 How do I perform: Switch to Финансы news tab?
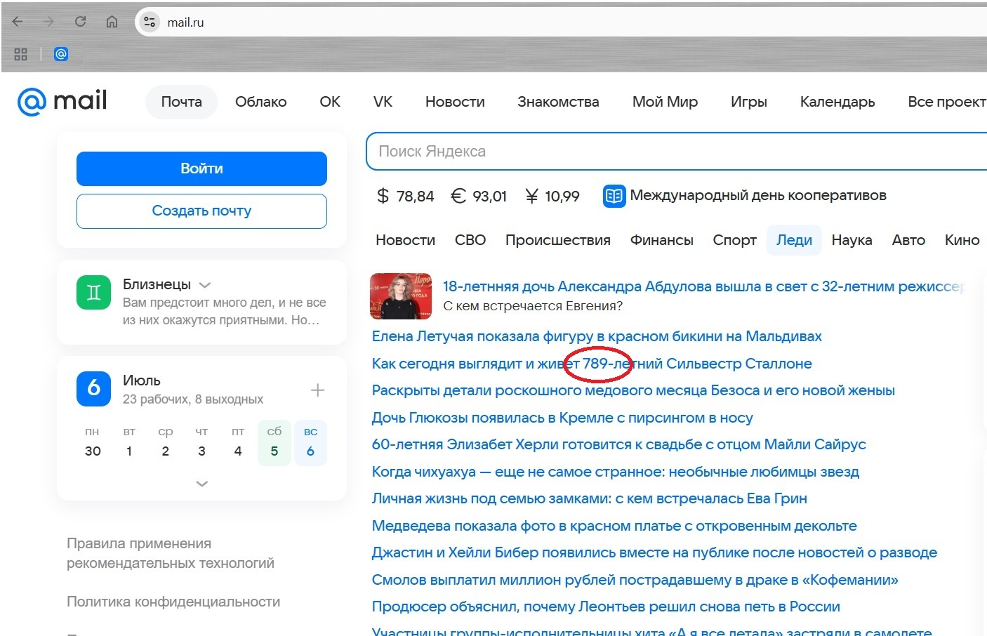(x=661, y=240)
